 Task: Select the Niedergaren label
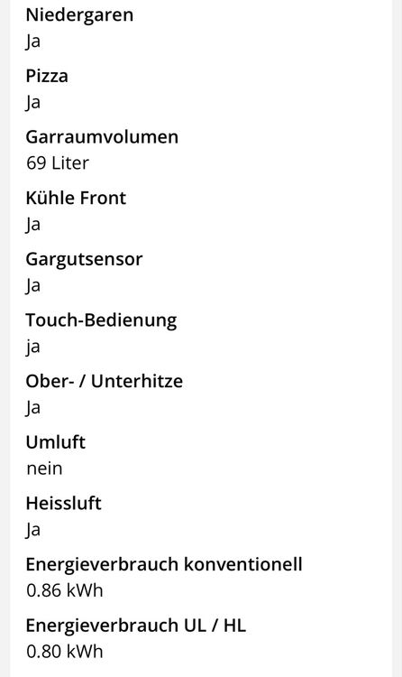coord(79,15)
